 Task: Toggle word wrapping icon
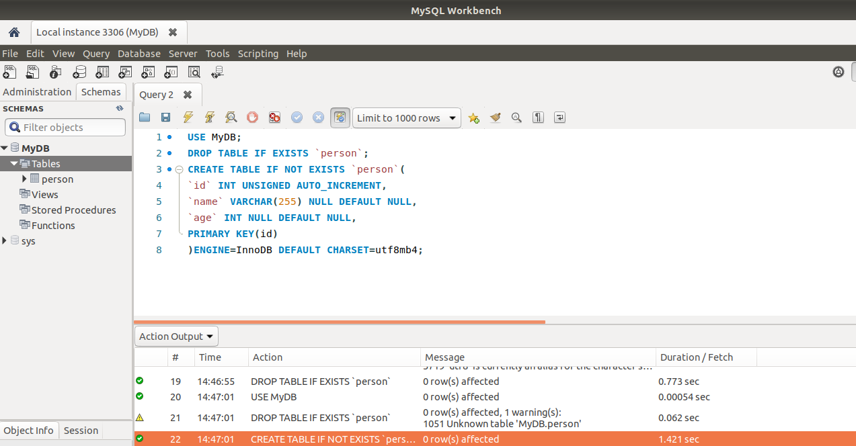559,118
